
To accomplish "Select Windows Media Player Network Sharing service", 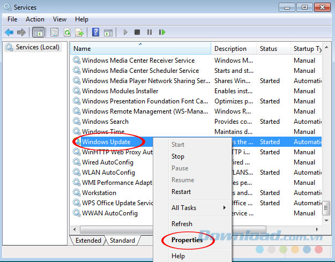I will (x=197, y=81).
